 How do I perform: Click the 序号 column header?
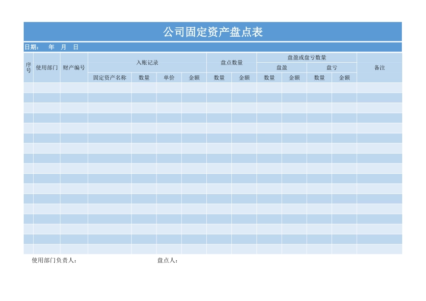[x=29, y=68]
